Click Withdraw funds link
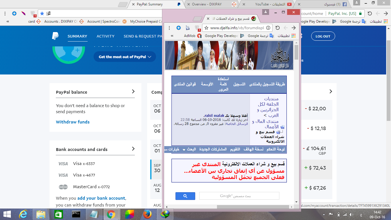Viewport: 391px width, 220px height. [73, 122]
